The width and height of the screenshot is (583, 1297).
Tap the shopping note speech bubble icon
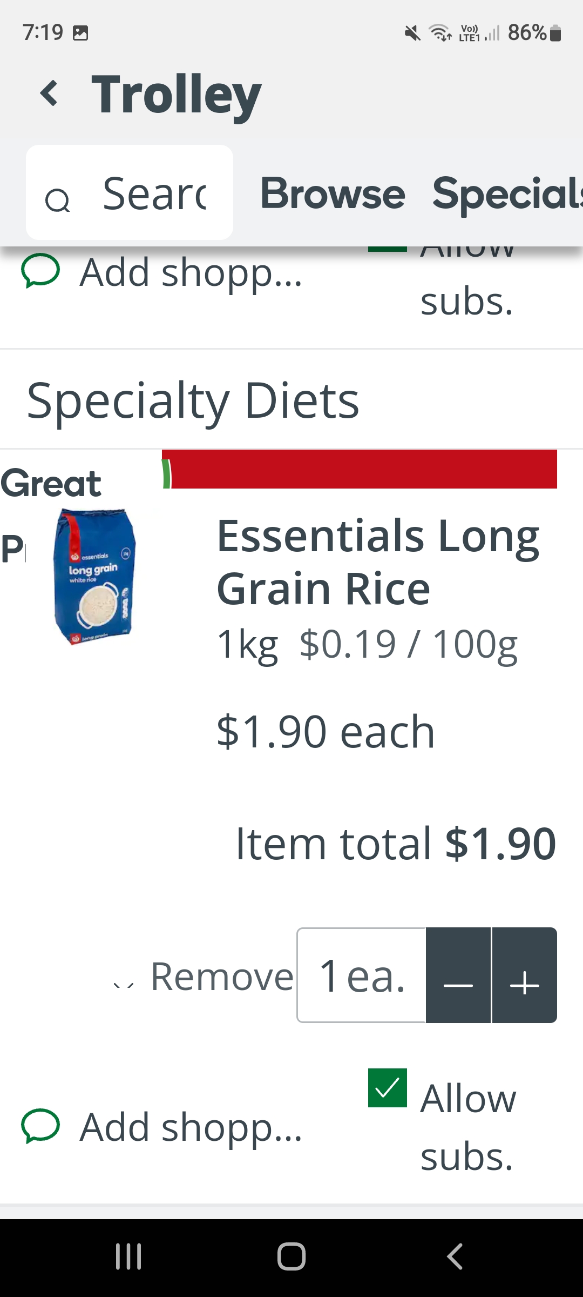(40, 1127)
